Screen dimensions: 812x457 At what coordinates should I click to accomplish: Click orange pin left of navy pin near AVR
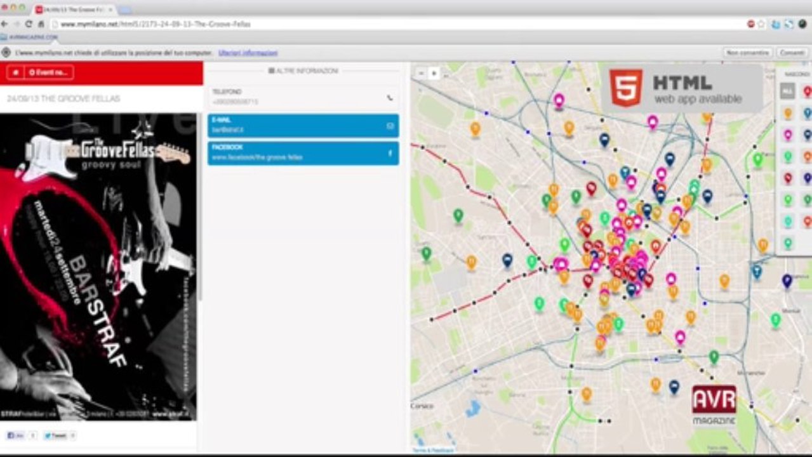[x=656, y=384]
